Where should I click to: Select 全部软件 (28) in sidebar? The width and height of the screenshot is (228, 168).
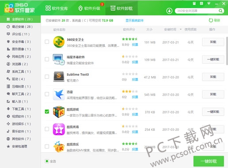pos(20,19)
